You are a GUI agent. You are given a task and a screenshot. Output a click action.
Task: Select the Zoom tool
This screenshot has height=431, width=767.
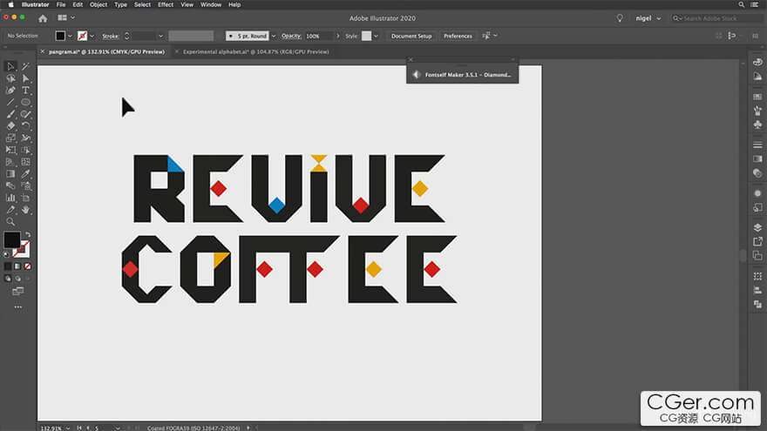pos(10,221)
